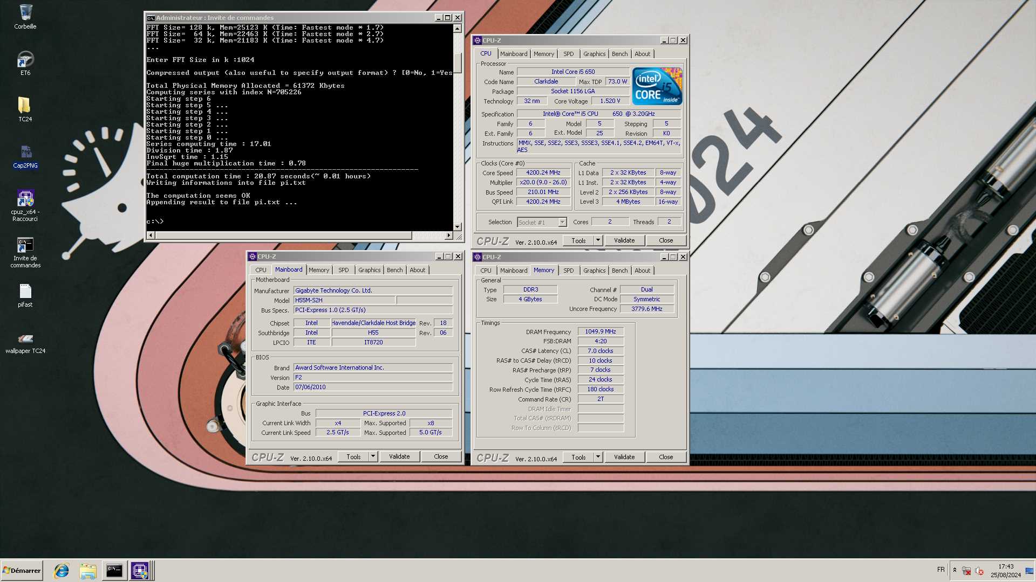
Task: Click command prompt scroll down arrow
Action: coord(458,227)
